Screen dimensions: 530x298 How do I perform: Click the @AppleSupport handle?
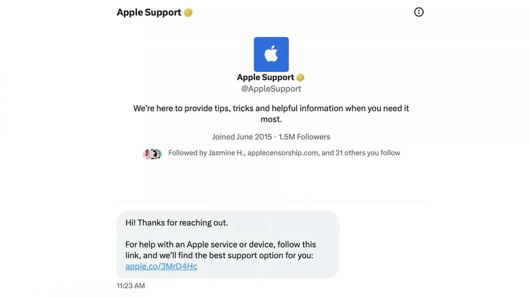271,89
